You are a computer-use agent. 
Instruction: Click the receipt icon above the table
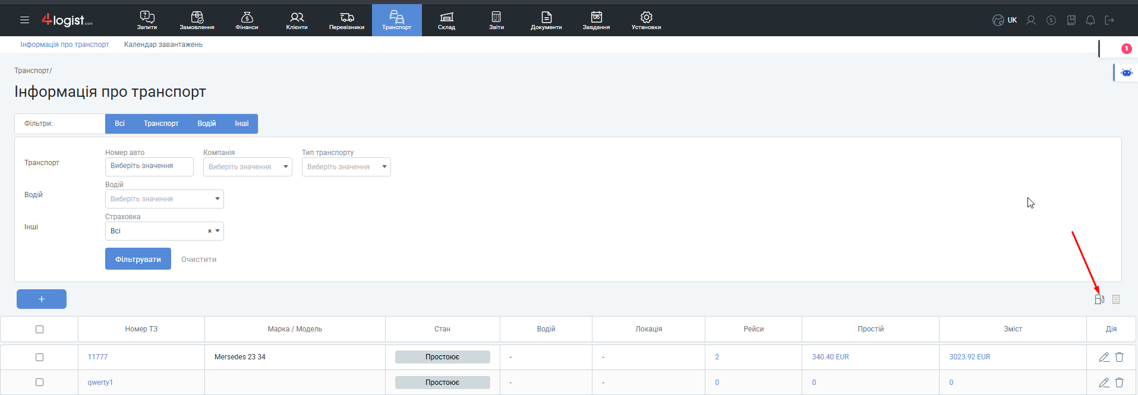[1116, 299]
